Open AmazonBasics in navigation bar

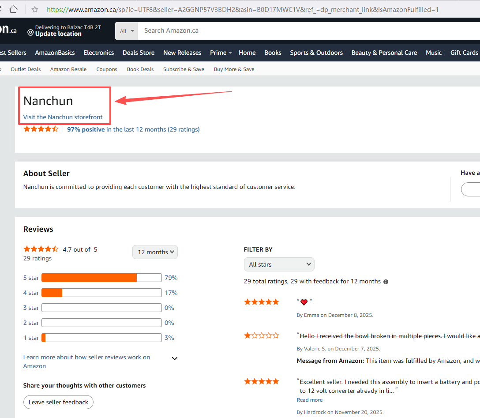55,53
